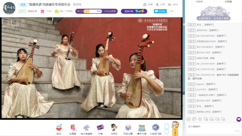This screenshot has height=136, width=242.
Task: Open the emoji picker in chat toolbar
Action: pos(188,119)
